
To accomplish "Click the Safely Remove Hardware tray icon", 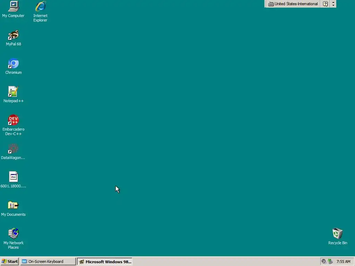I will tap(330, 261).
